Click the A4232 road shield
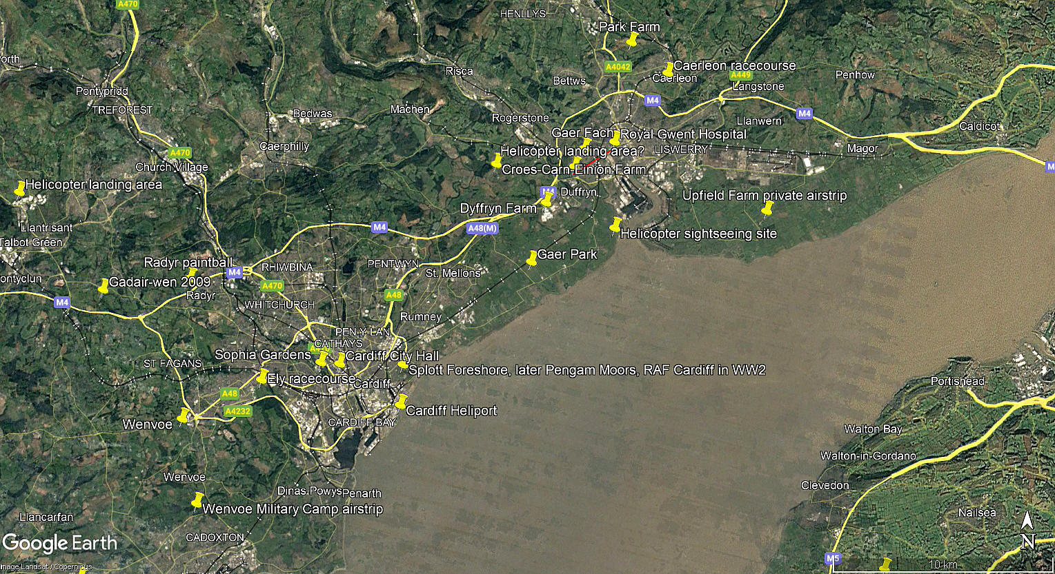 coord(238,411)
